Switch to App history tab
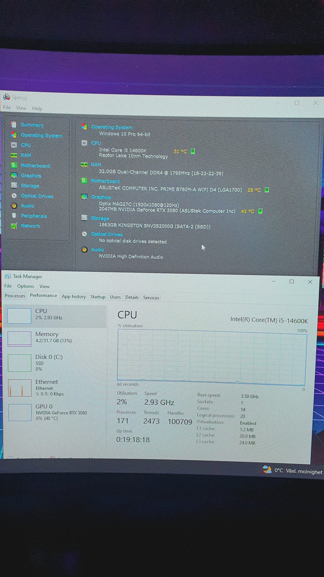This screenshot has height=577, width=324. 74,296
